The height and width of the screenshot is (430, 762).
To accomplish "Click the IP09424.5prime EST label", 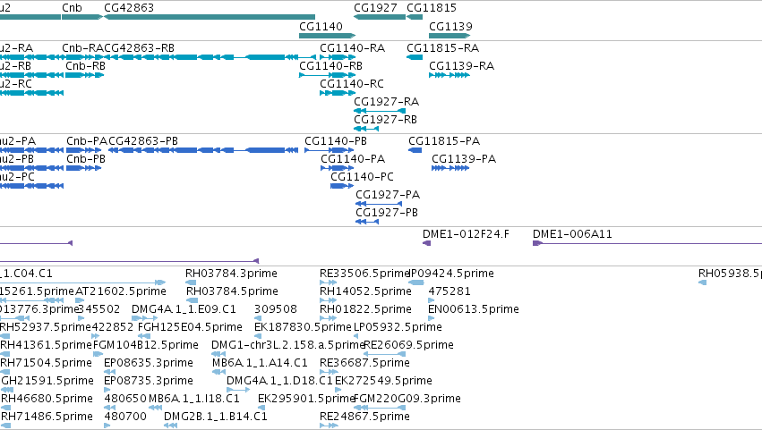I will point(451,274).
